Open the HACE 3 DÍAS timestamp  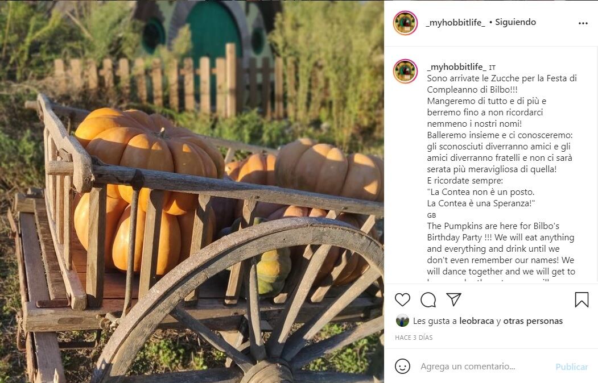(414, 338)
